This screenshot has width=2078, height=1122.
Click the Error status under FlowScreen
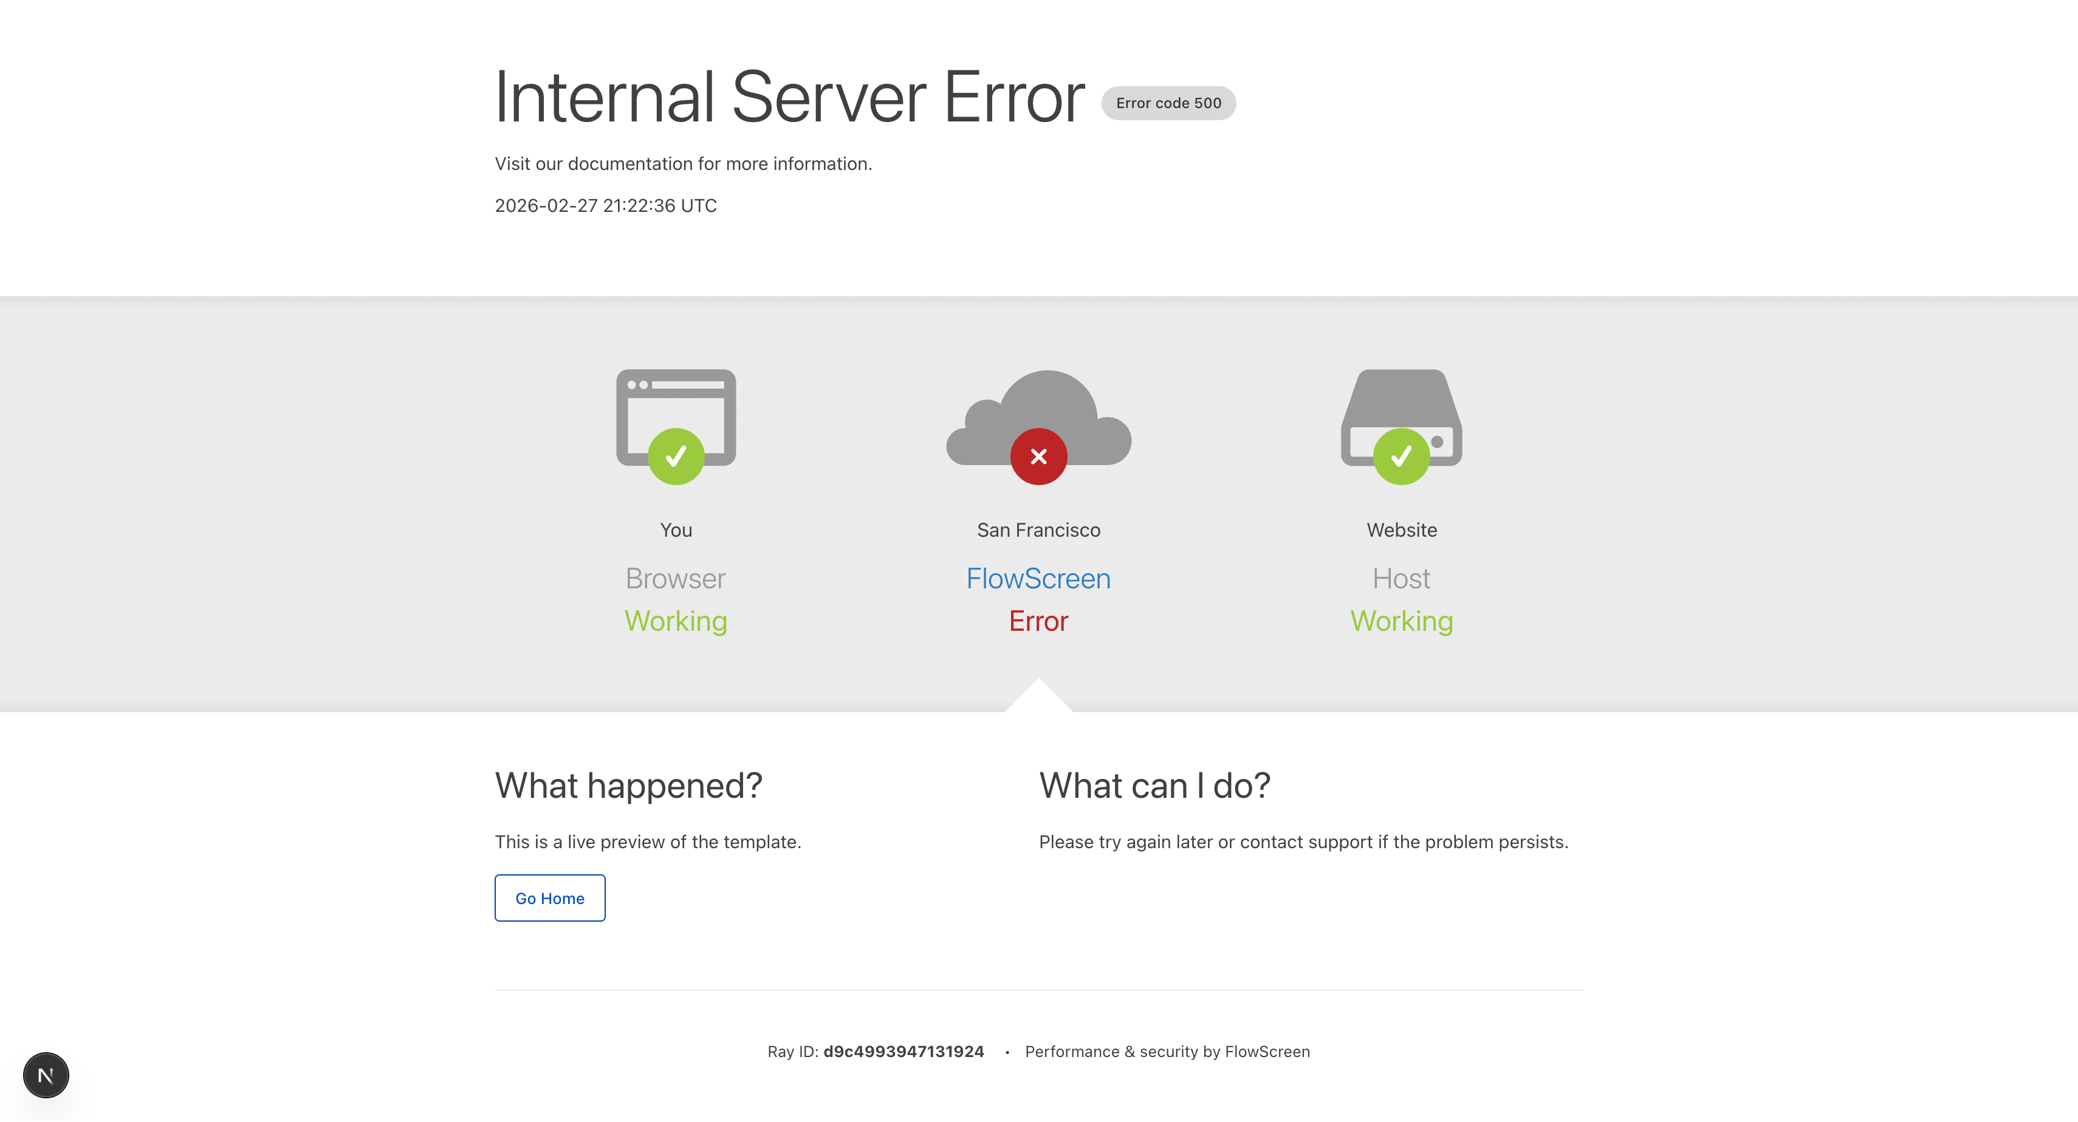click(1038, 620)
